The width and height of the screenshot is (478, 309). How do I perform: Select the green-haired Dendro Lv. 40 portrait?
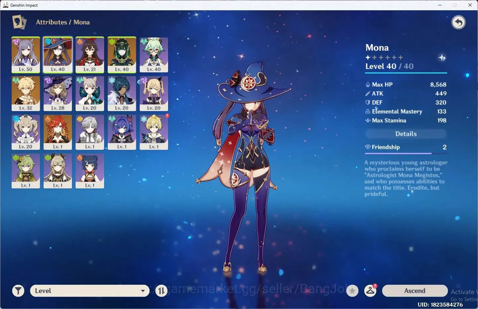(x=122, y=55)
